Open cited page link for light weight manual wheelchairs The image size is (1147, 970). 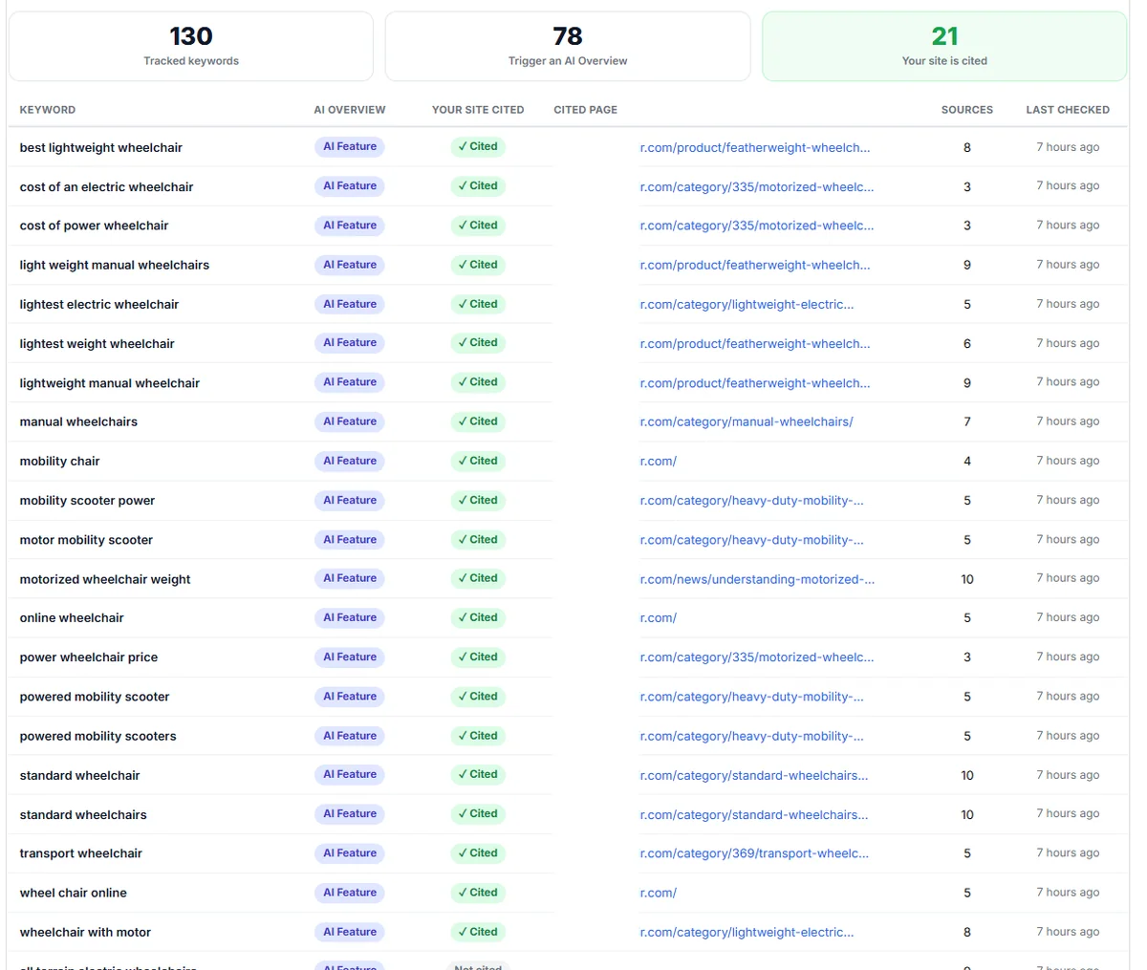pyautogui.click(x=755, y=265)
